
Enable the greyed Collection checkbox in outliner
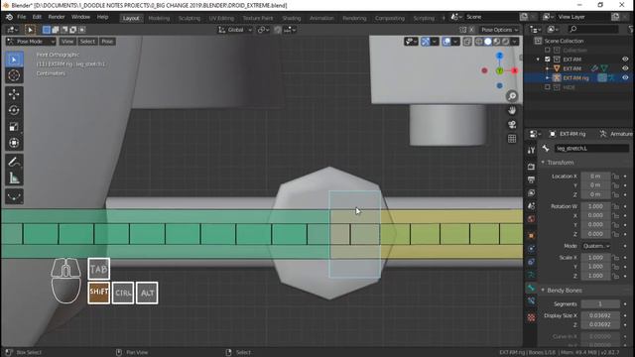click(x=548, y=51)
